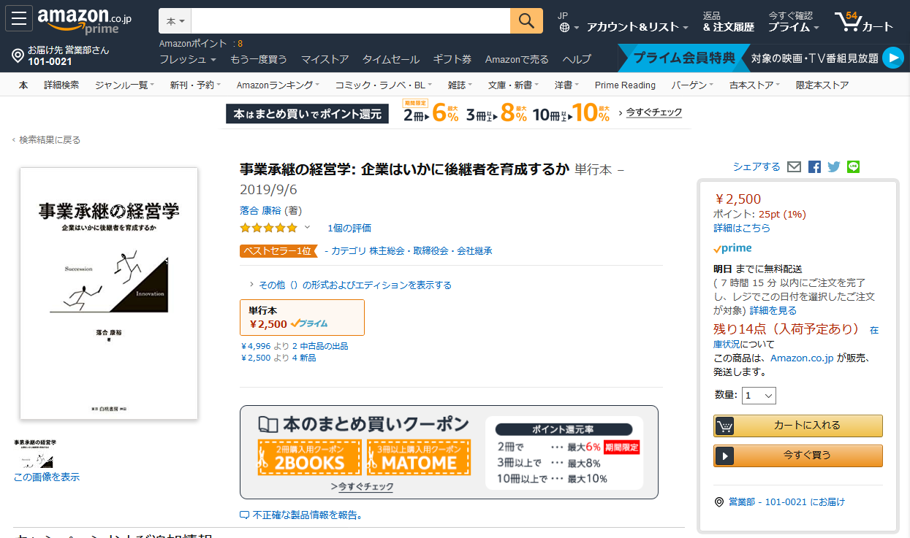The height and width of the screenshot is (538, 910).
Task: Open ギフト券 link
Action: point(452,59)
